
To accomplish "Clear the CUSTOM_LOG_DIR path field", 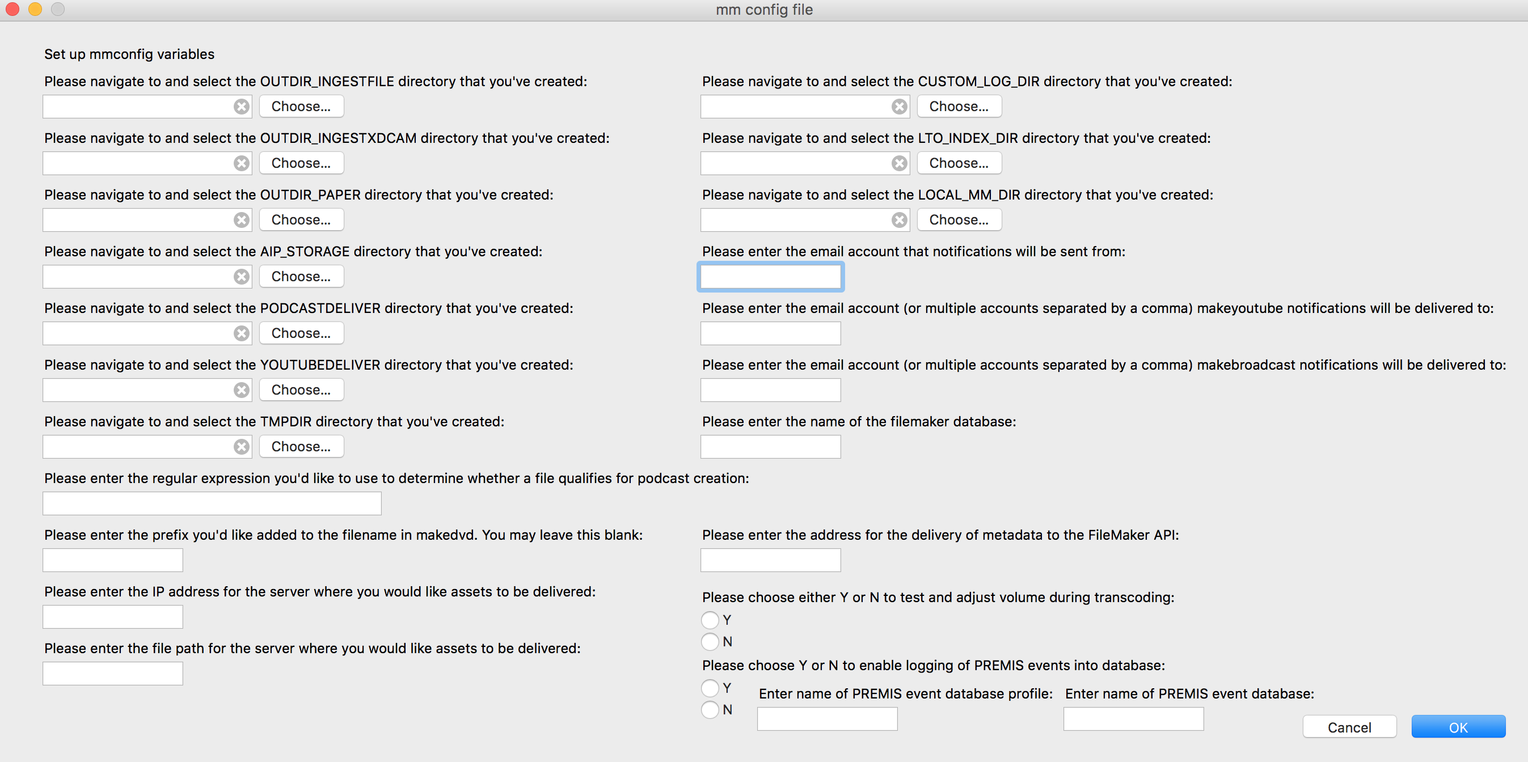I will (x=899, y=107).
